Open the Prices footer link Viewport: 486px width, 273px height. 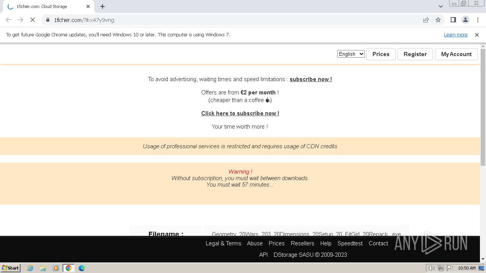click(x=276, y=243)
